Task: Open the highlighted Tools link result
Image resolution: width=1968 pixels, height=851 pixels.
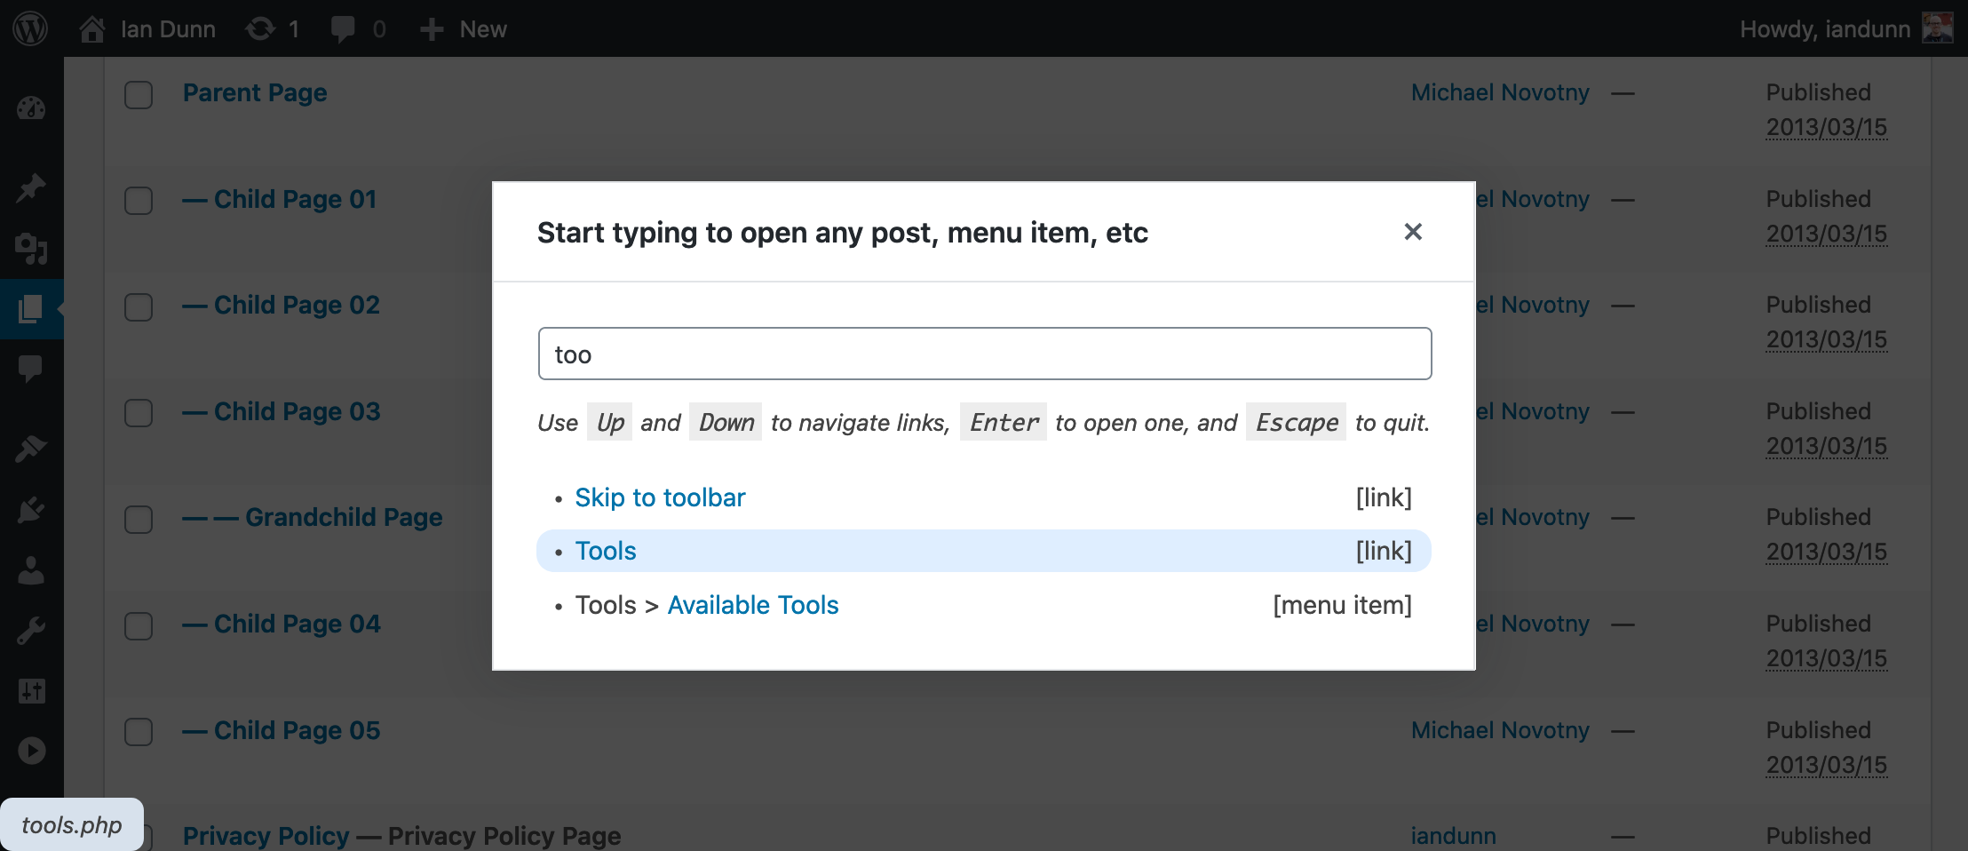Action: point(606,551)
